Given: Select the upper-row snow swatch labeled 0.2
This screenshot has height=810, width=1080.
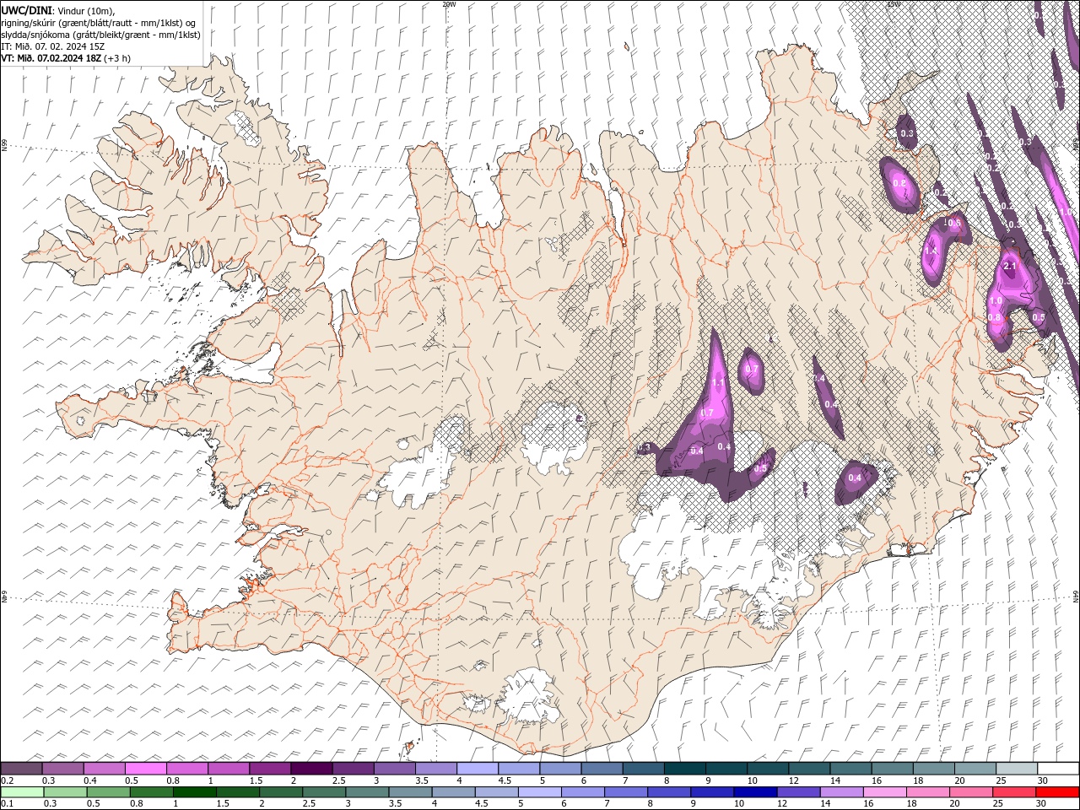Looking at the screenshot, I should [x=21, y=769].
